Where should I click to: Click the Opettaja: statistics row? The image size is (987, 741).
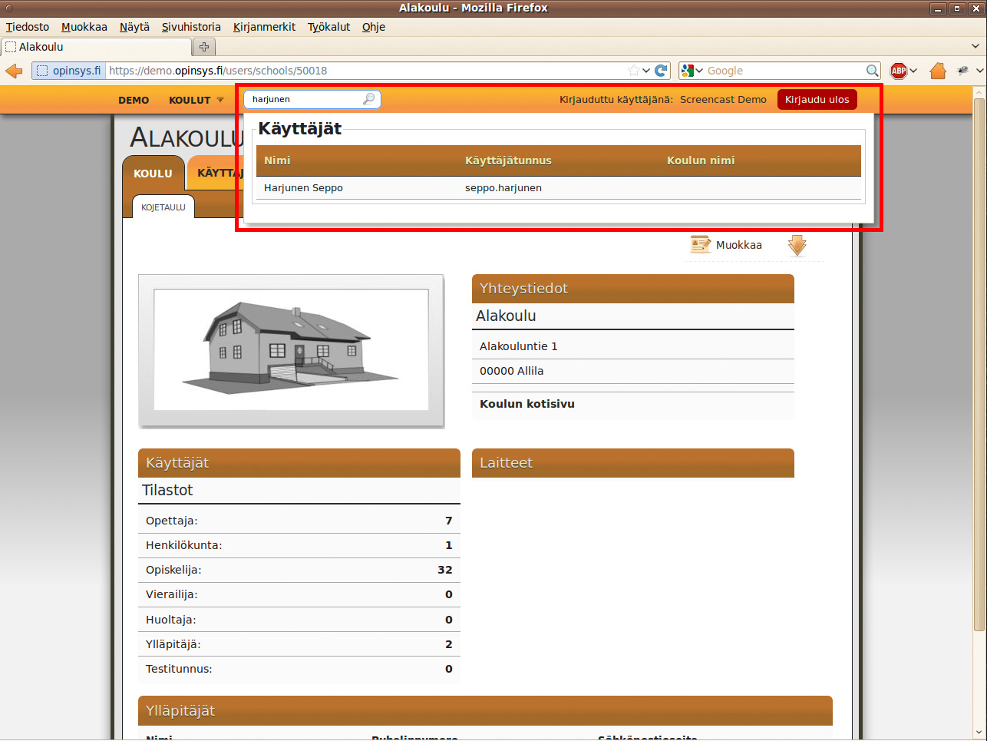coord(299,521)
